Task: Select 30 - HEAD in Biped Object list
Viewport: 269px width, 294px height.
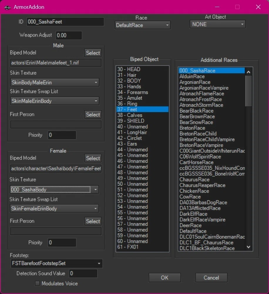Action: (142, 69)
